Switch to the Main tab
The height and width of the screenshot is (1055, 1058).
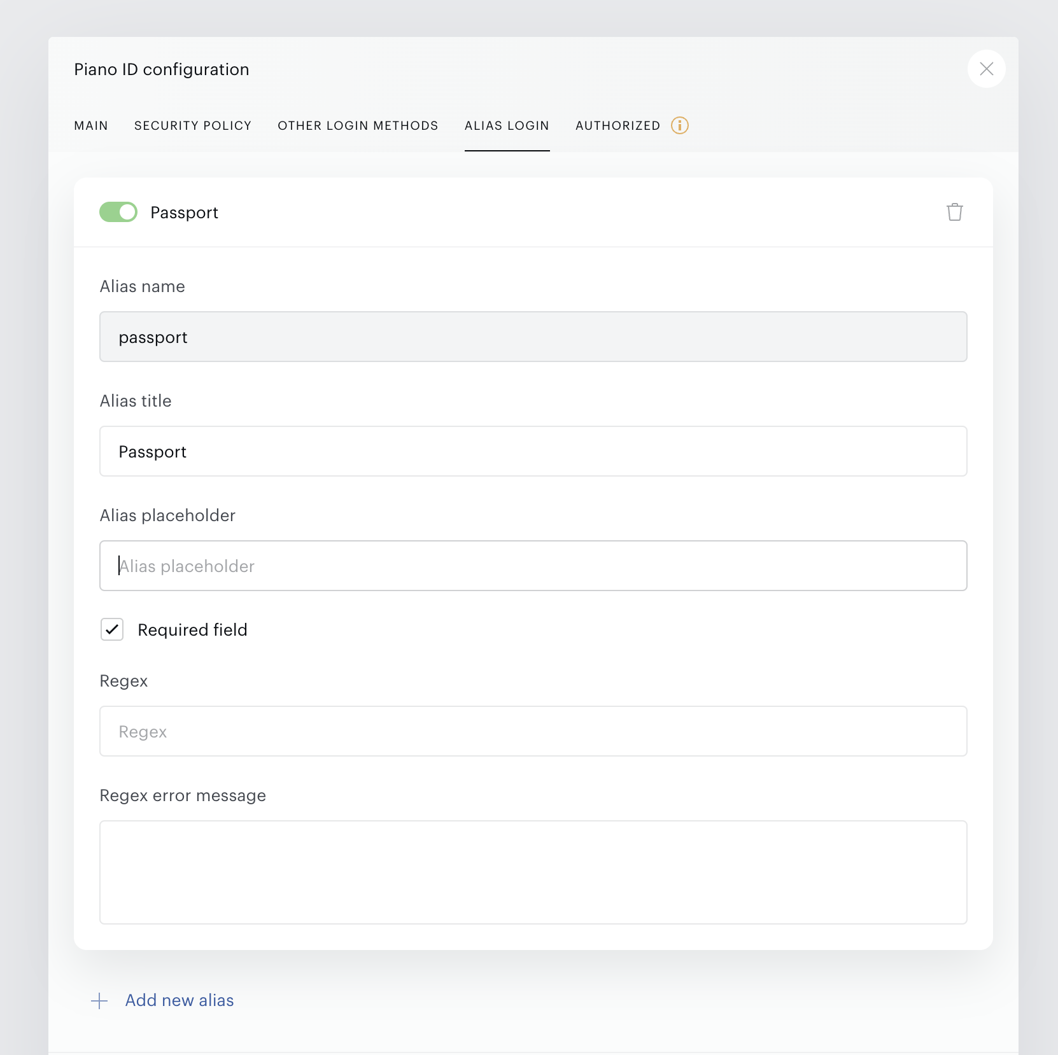pyautogui.click(x=91, y=125)
